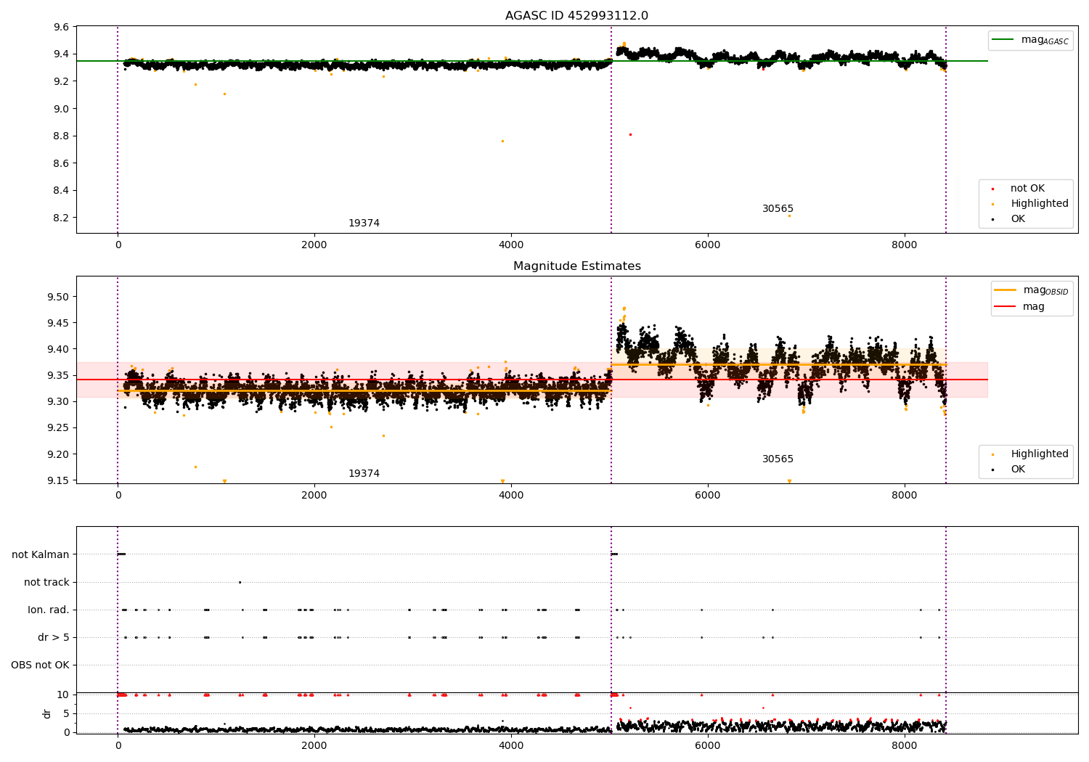Click the red not-OK outlier point near 8.8
Viewport: 1089px width, 762px height.
coord(630,134)
